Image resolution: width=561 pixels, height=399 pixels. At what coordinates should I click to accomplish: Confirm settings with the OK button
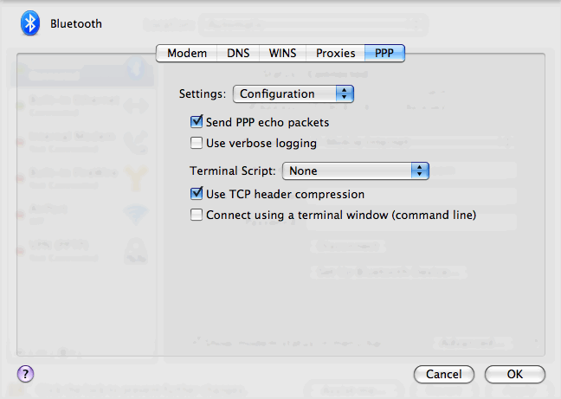514,375
